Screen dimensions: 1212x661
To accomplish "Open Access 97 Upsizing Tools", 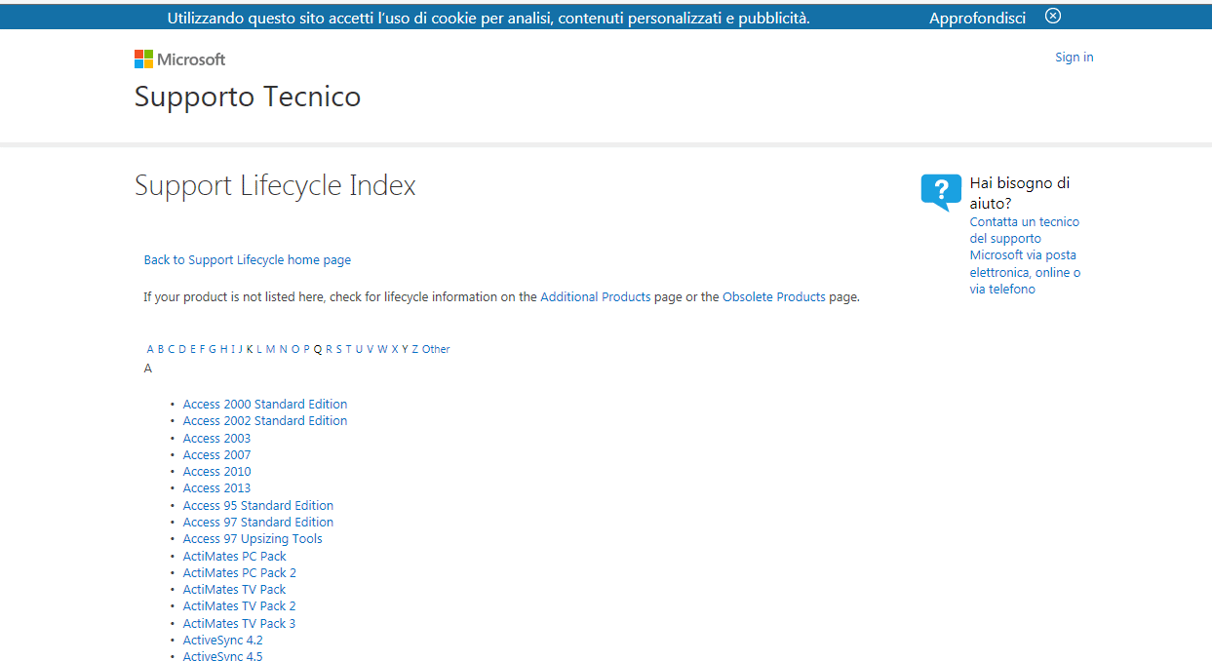I will (x=253, y=539).
